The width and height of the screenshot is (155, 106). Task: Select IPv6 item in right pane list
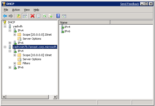click(x=67, y=31)
